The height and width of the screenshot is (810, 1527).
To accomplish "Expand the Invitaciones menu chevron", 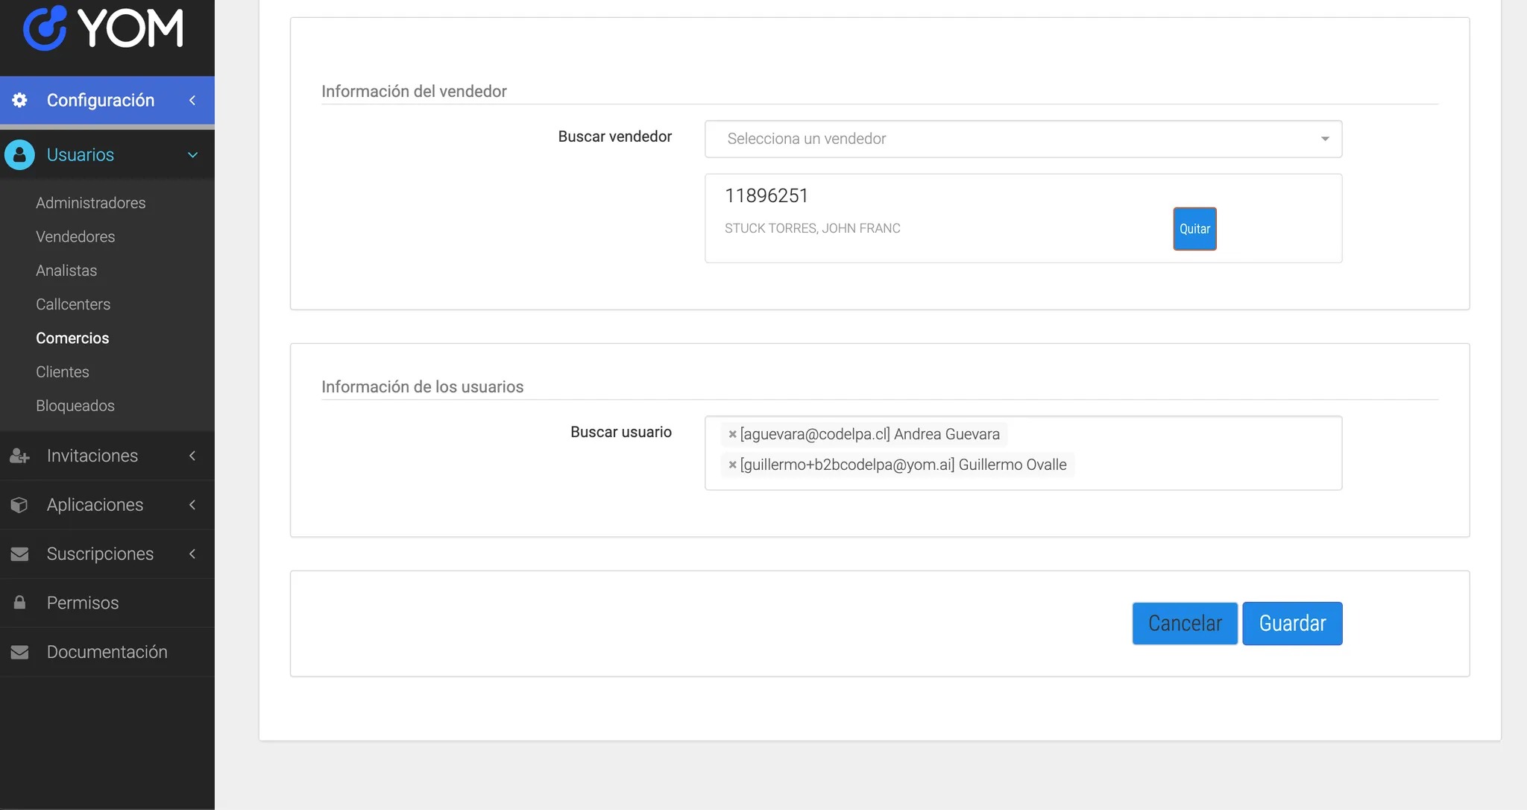I will point(192,456).
